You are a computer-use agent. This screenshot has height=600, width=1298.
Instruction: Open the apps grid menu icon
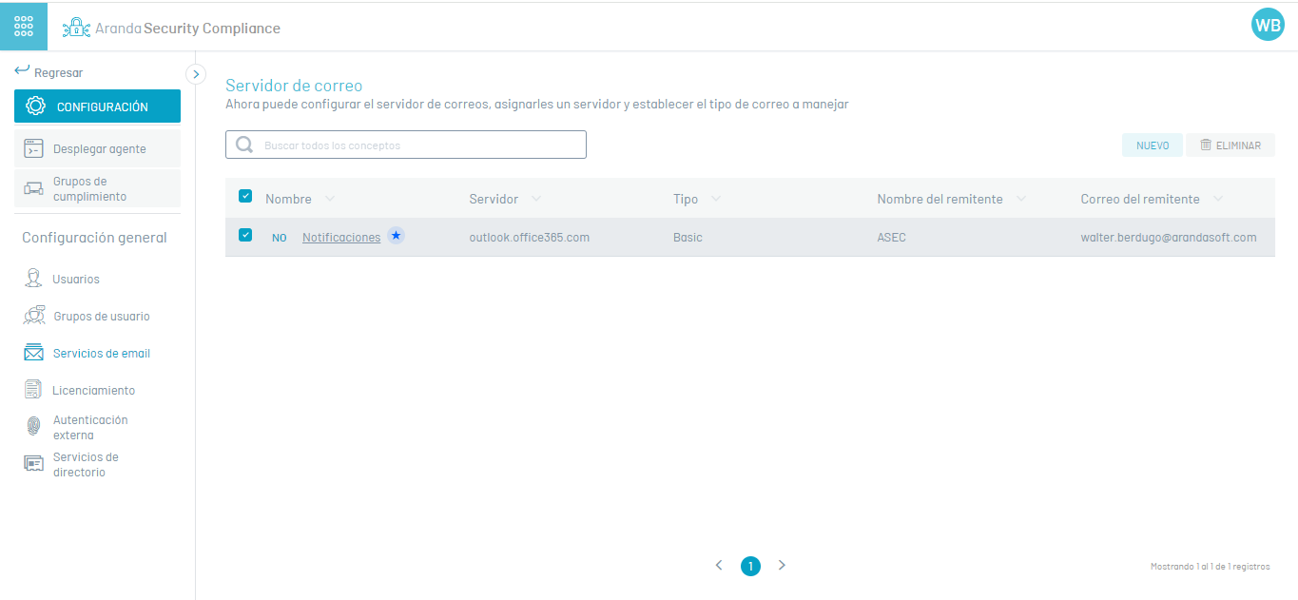(x=24, y=26)
